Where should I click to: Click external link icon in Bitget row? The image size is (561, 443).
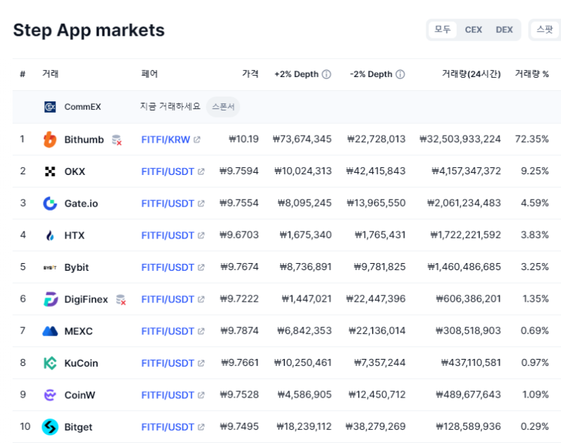(201, 428)
